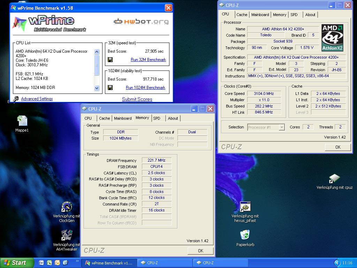This screenshot has width=357, height=268.
Task: Switch to CPU tab in Memory CPU-Z window
Action: click(x=88, y=118)
